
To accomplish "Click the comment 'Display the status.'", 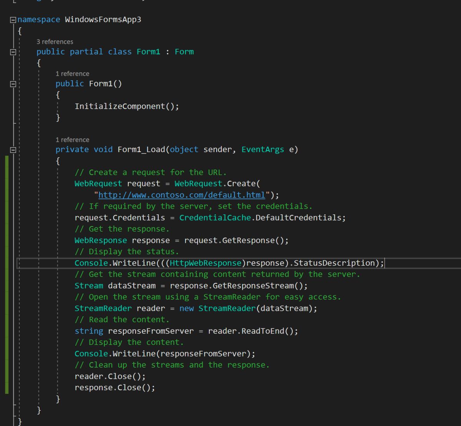I will (x=127, y=252).
